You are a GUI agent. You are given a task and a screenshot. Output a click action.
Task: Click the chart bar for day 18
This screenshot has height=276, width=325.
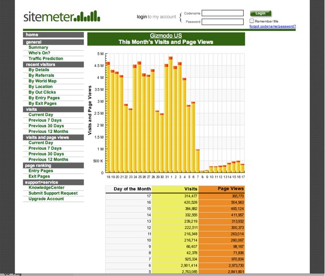click(108, 117)
